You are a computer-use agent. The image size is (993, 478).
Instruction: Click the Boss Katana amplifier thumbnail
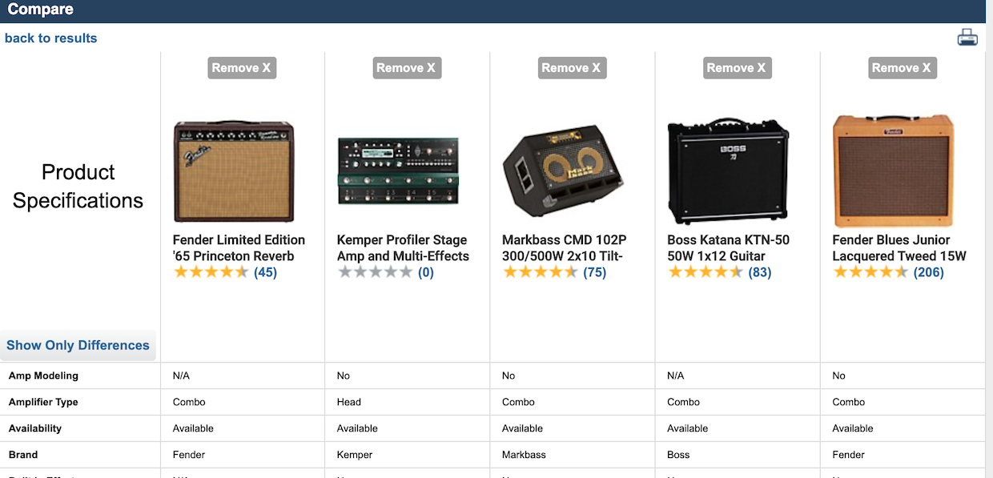click(728, 170)
